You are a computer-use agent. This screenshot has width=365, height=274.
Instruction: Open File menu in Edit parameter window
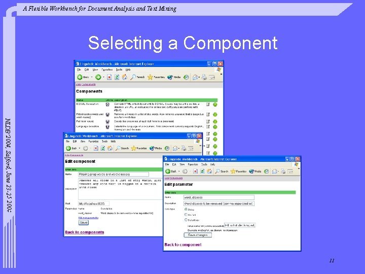point(167,164)
